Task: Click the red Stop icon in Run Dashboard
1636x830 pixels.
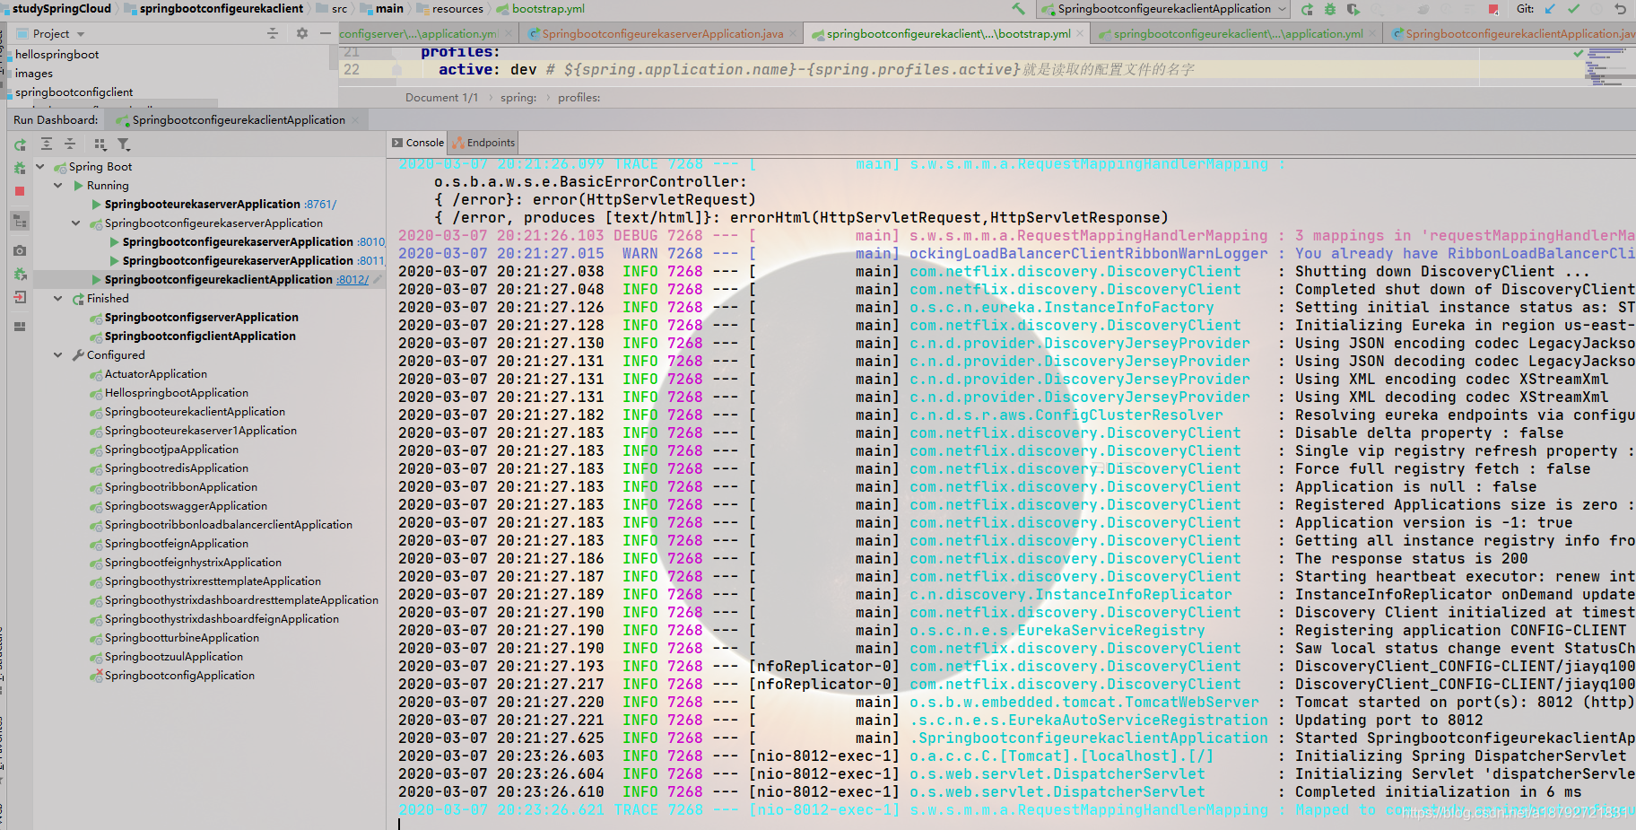Action: pyautogui.click(x=20, y=191)
